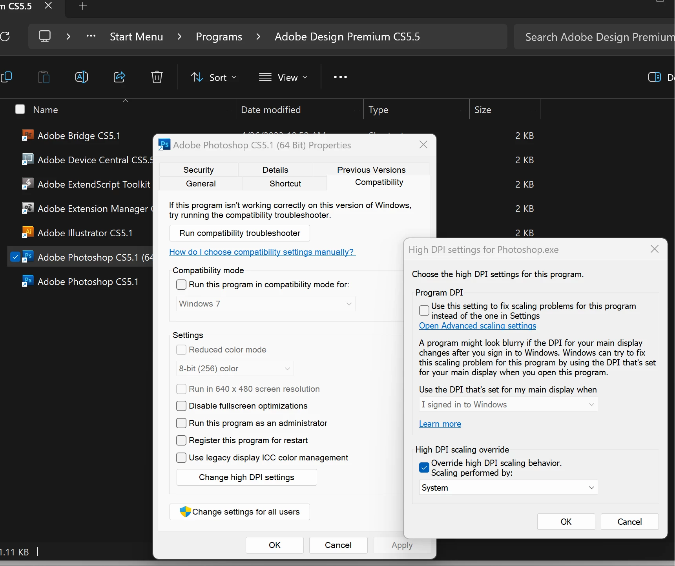Click the Copy icon in Explorer toolbar
The image size is (675, 566).
[x=7, y=77]
